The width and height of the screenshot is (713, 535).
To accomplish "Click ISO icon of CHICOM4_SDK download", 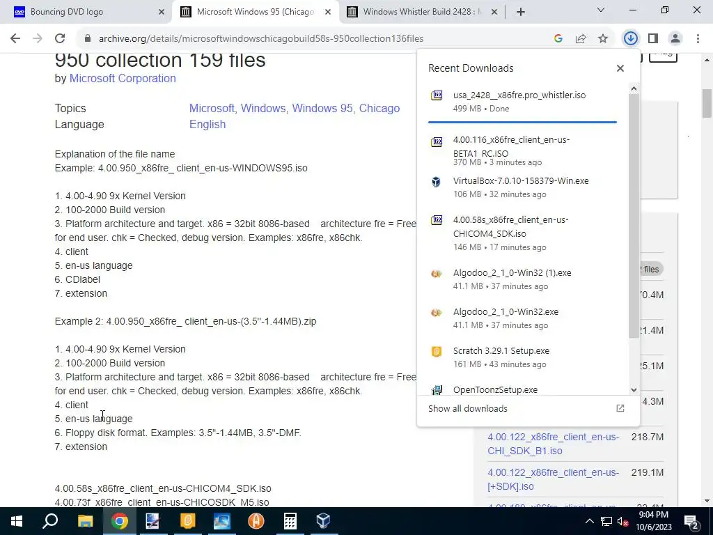I will click(x=437, y=220).
